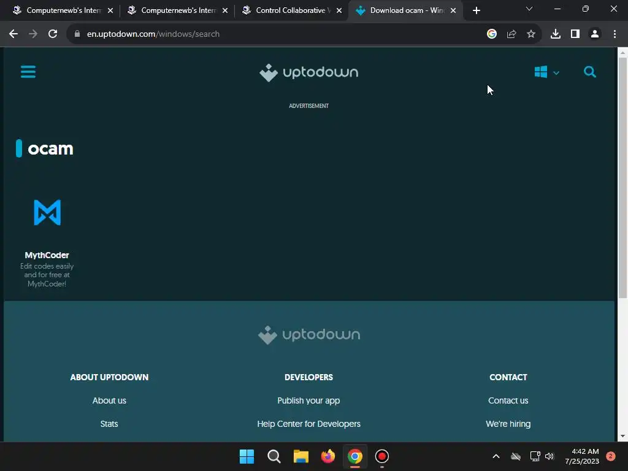Click the MythCoder description text
This screenshot has height=471, width=628.
47,275
